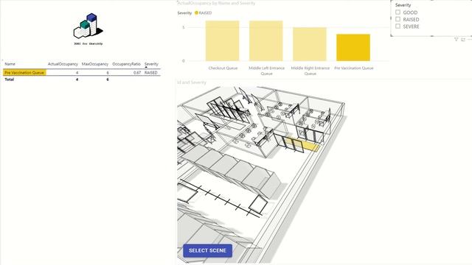Click the Severity slicer title

point(403,5)
